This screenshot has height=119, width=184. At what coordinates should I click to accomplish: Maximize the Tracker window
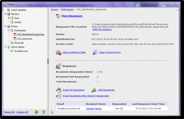click(167, 4)
